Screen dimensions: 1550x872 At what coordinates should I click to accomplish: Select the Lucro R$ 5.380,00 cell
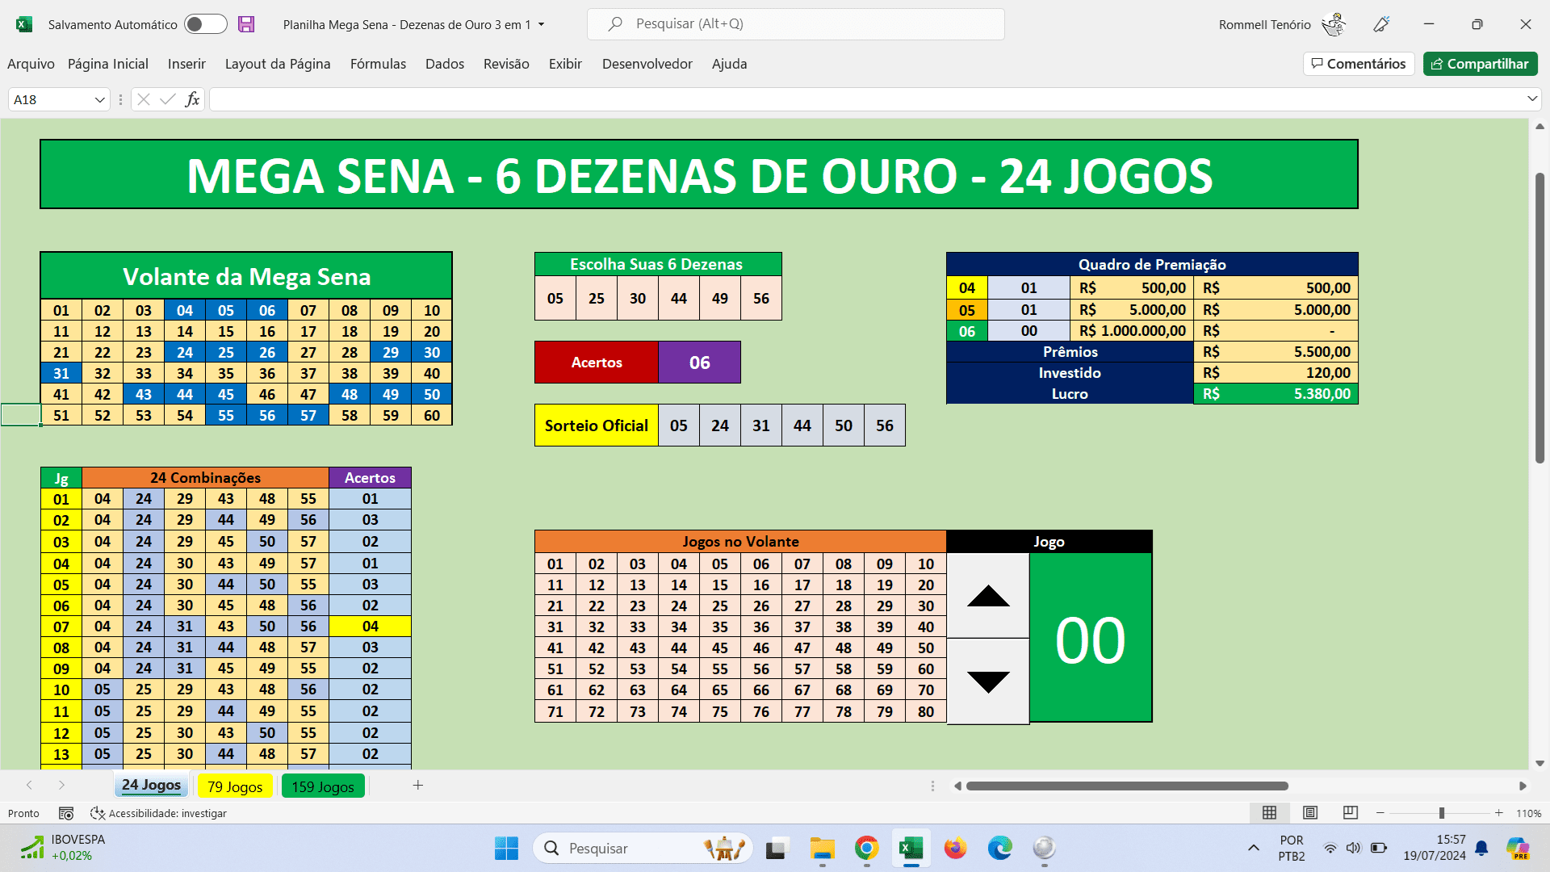[1276, 394]
